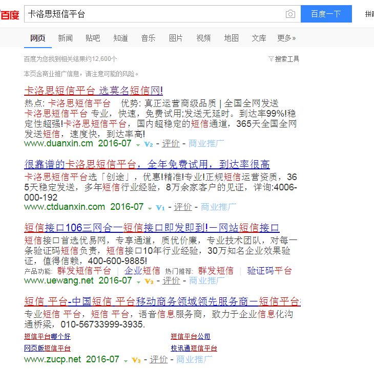
Task: Click the V3 credibility badge for uewang.net
Action: pos(149,281)
